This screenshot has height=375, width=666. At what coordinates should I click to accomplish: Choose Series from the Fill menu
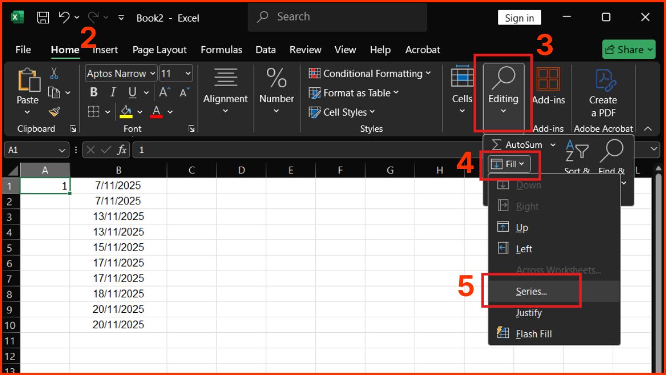[531, 291]
